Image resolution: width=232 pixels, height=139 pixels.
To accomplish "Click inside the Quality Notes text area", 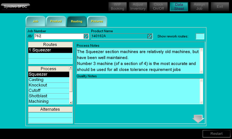I will (x=138, y=91).
